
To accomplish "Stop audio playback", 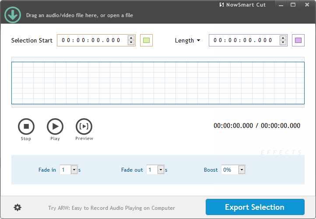I will point(26,127).
